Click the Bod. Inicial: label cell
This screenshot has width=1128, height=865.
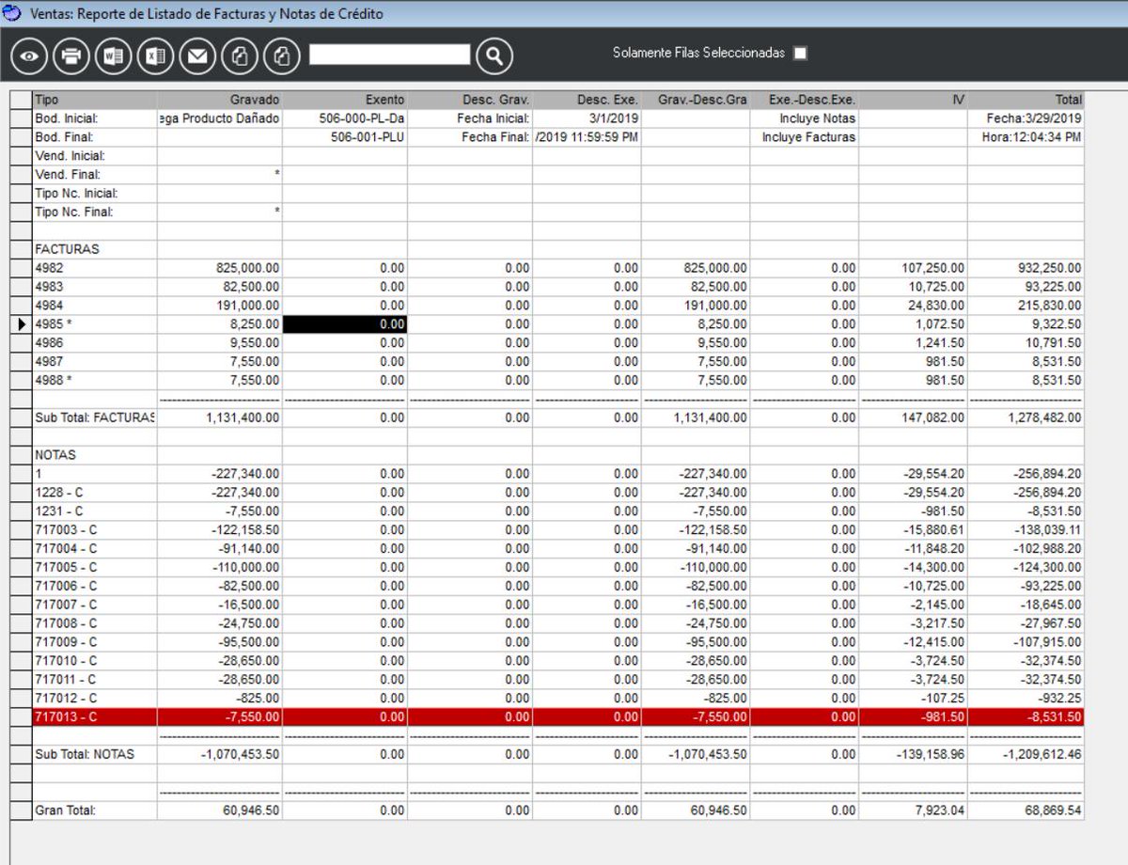pos(95,118)
